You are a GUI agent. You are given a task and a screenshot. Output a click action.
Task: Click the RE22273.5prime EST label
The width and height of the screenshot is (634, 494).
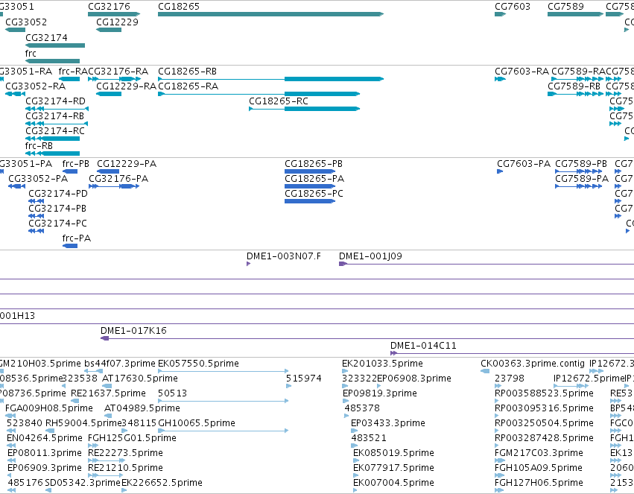(125, 453)
